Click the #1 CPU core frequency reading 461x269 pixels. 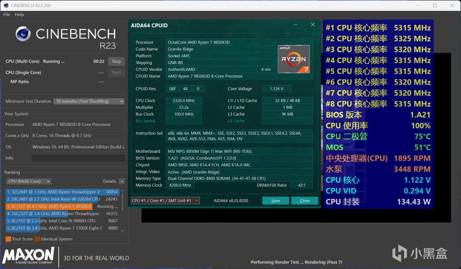click(x=378, y=28)
